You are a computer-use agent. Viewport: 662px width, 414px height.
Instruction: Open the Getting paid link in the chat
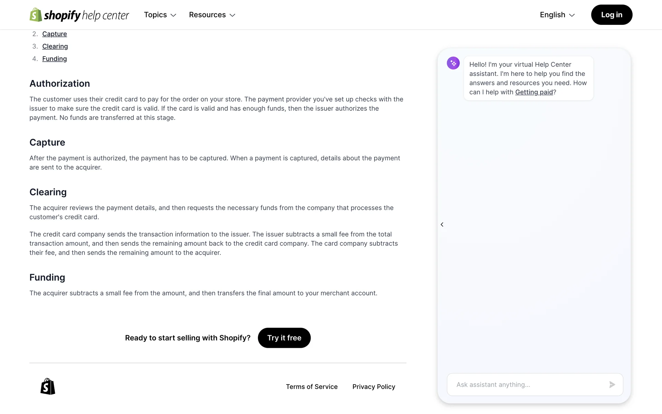tap(534, 92)
